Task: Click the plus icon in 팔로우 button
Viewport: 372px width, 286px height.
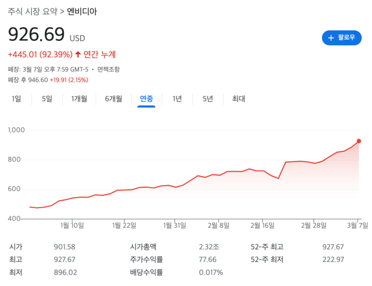Action: (330, 38)
